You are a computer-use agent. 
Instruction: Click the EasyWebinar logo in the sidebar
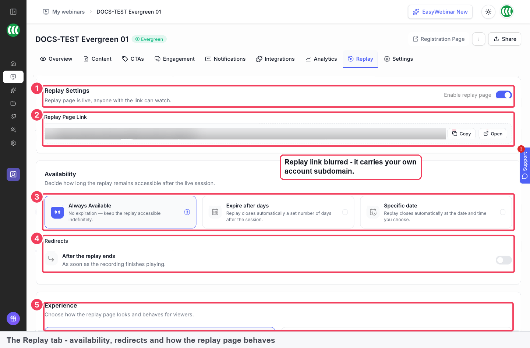coord(13,30)
